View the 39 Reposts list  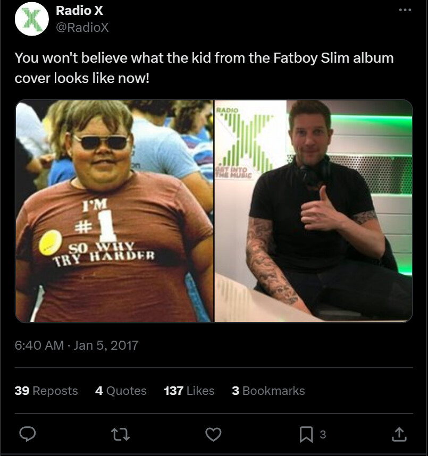point(46,391)
